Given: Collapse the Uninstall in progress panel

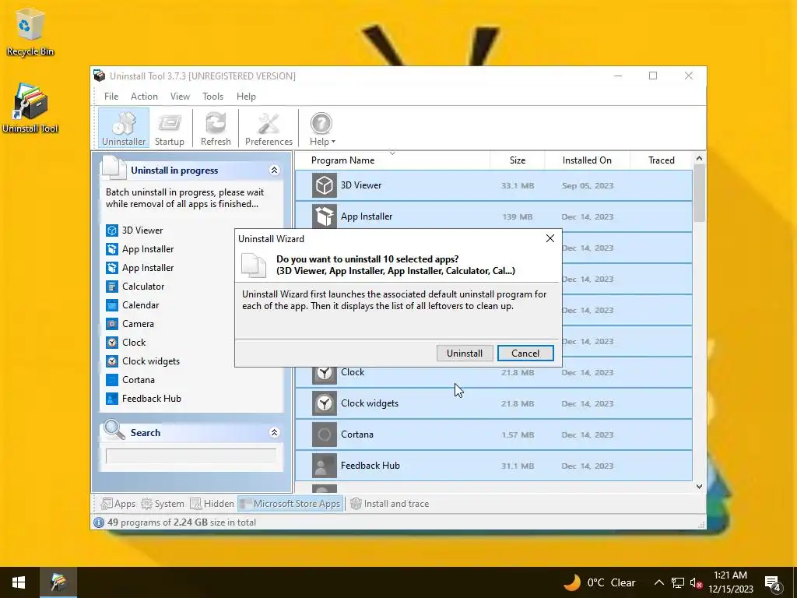Looking at the screenshot, I should [x=275, y=171].
